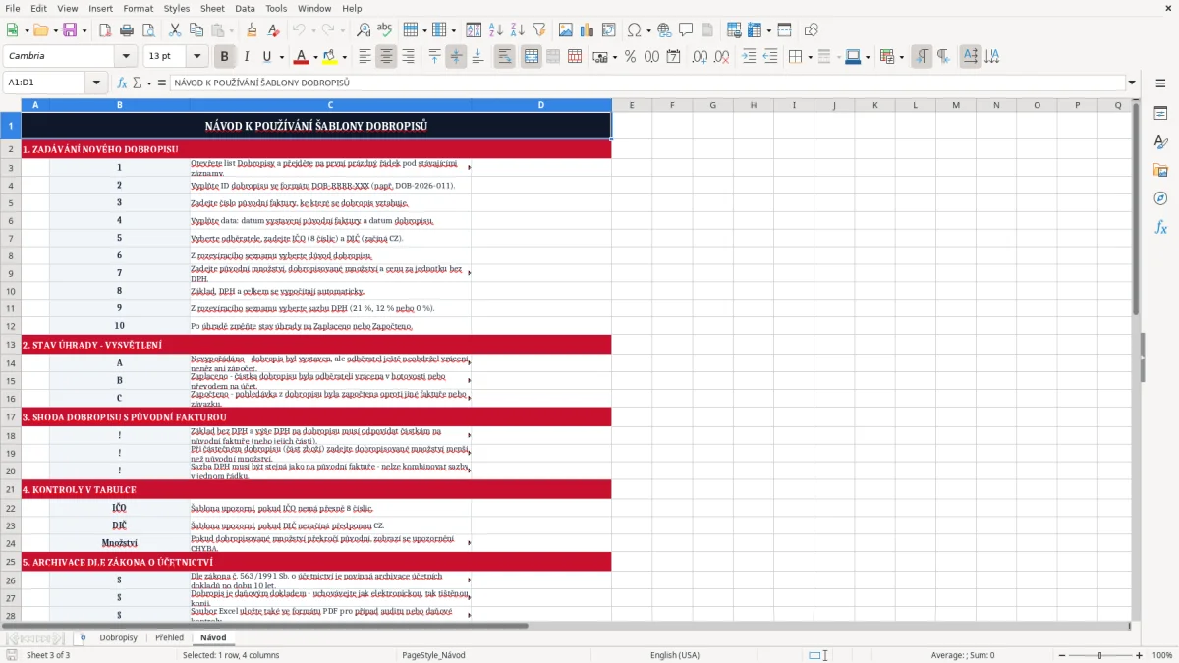Click the Average; Sum: 0 status field

coord(963,655)
